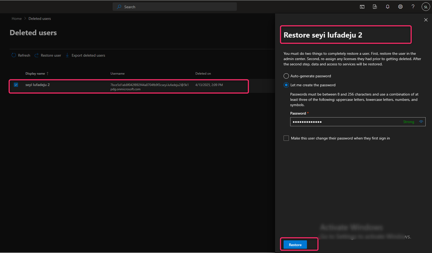This screenshot has height=253, width=432.
Task: Click the name seyi lufadeju 2 in list
Action: click(37, 85)
